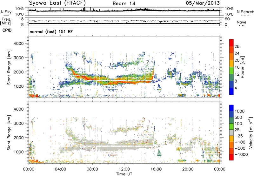254x176 pixels.
Task: Click the "Power [dB]" colorbar title
Action: point(242,67)
